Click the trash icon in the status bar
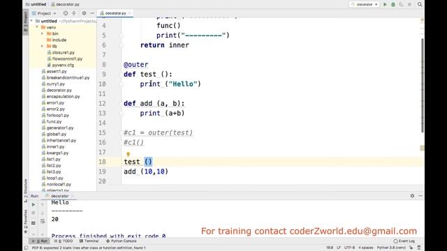The image size is (447, 251). tap(419, 248)
